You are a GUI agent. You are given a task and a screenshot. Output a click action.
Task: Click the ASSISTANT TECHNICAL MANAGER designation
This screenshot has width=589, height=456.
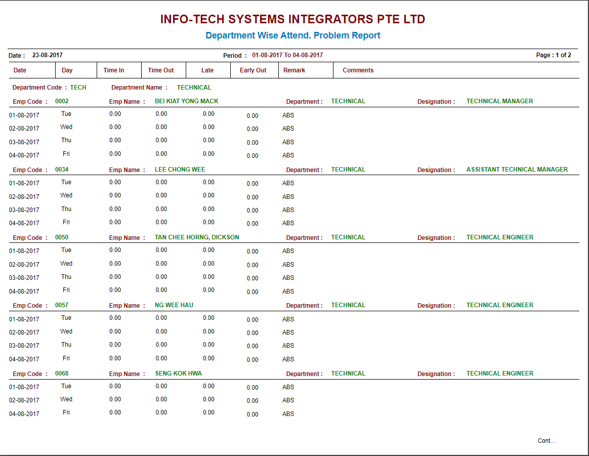[x=517, y=170]
